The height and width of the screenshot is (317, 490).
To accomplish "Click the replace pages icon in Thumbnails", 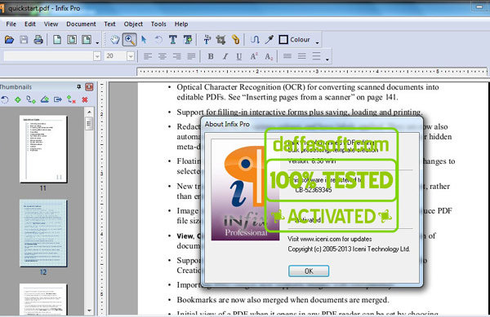I will 71,99.
